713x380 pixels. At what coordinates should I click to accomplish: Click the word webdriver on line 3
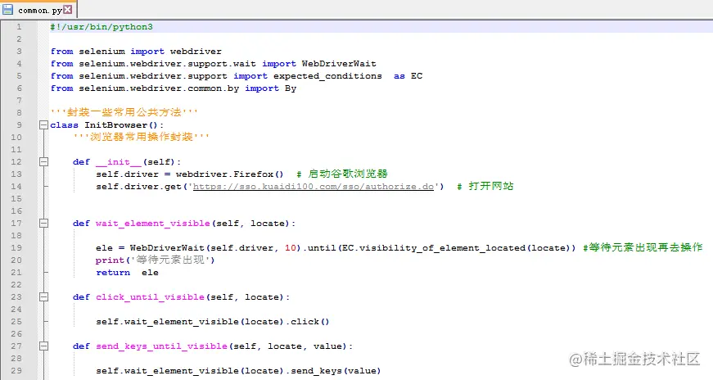click(196, 52)
